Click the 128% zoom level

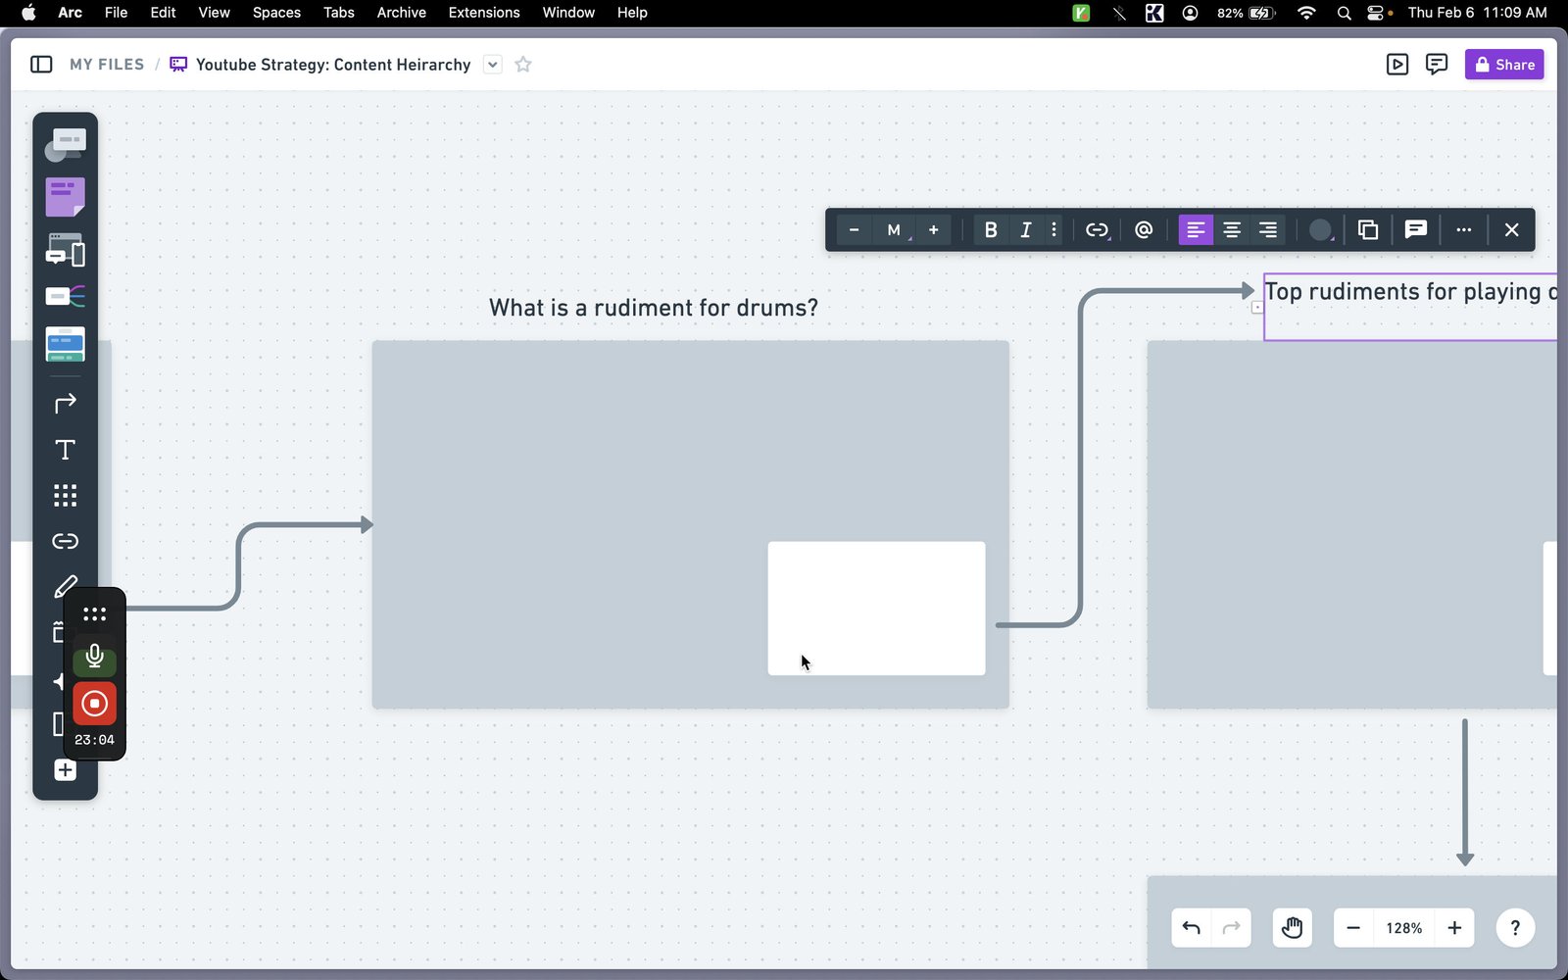[1404, 928]
